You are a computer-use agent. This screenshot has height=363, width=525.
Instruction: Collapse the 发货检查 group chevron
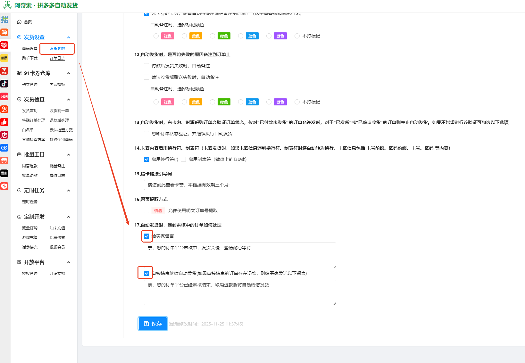[x=69, y=100]
